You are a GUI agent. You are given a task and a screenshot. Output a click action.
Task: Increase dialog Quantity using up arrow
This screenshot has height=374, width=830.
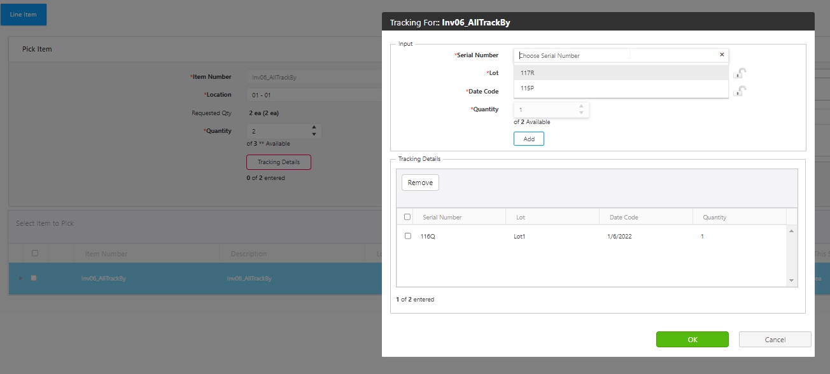[x=581, y=106]
